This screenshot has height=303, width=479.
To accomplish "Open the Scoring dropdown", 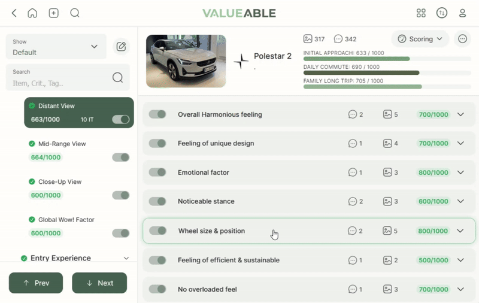I will pyautogui.click(x=420, y=39).
